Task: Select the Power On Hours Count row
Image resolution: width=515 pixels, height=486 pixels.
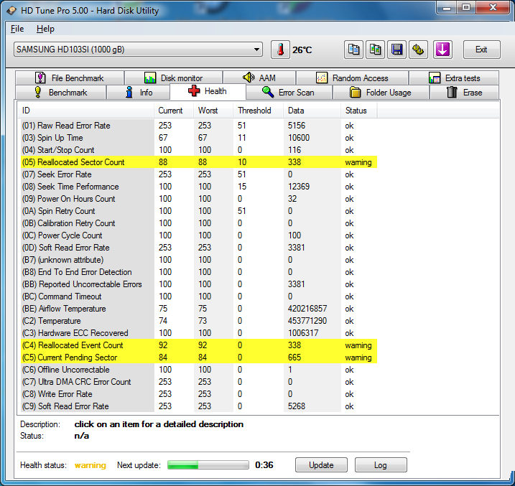Action: point(199,199)
